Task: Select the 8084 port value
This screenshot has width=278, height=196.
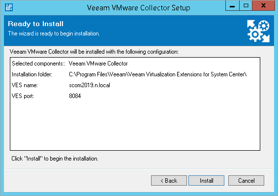Action: click(75, 96)
